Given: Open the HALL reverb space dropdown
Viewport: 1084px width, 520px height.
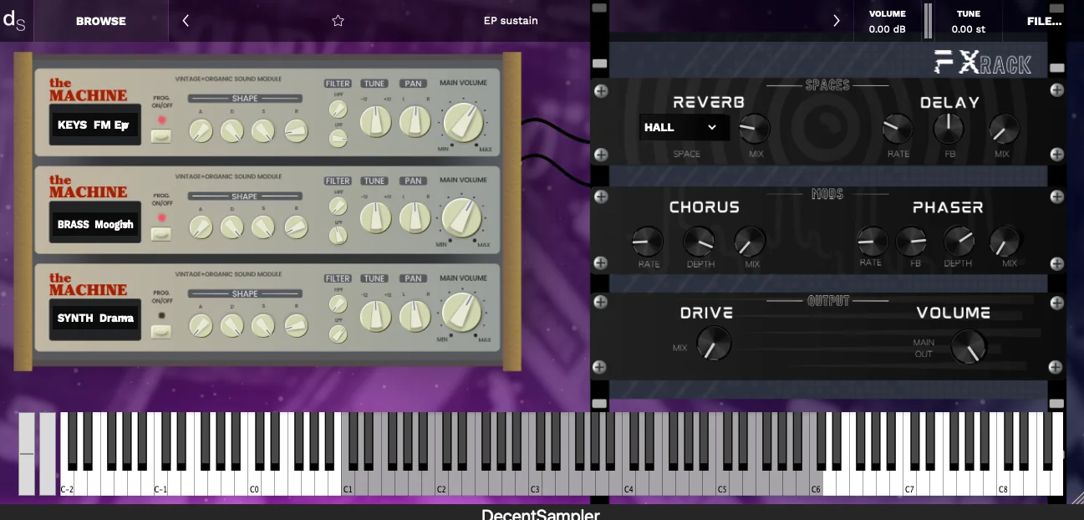Looking at the screenshot, I should click(684, 127).
